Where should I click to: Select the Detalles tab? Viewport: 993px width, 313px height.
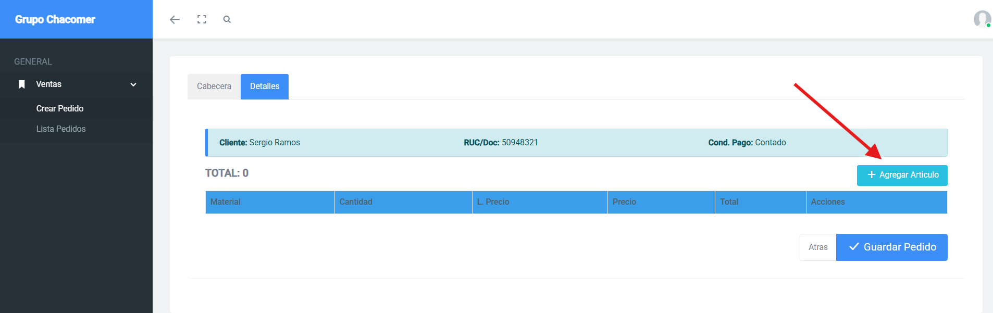point(265,86)
